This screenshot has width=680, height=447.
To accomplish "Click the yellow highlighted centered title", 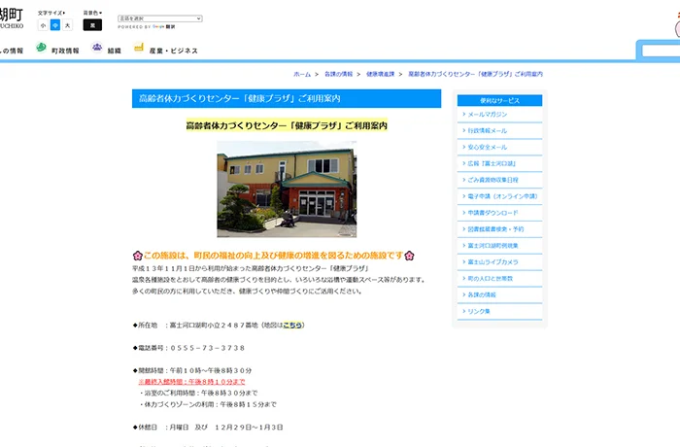I will point(287,125).
